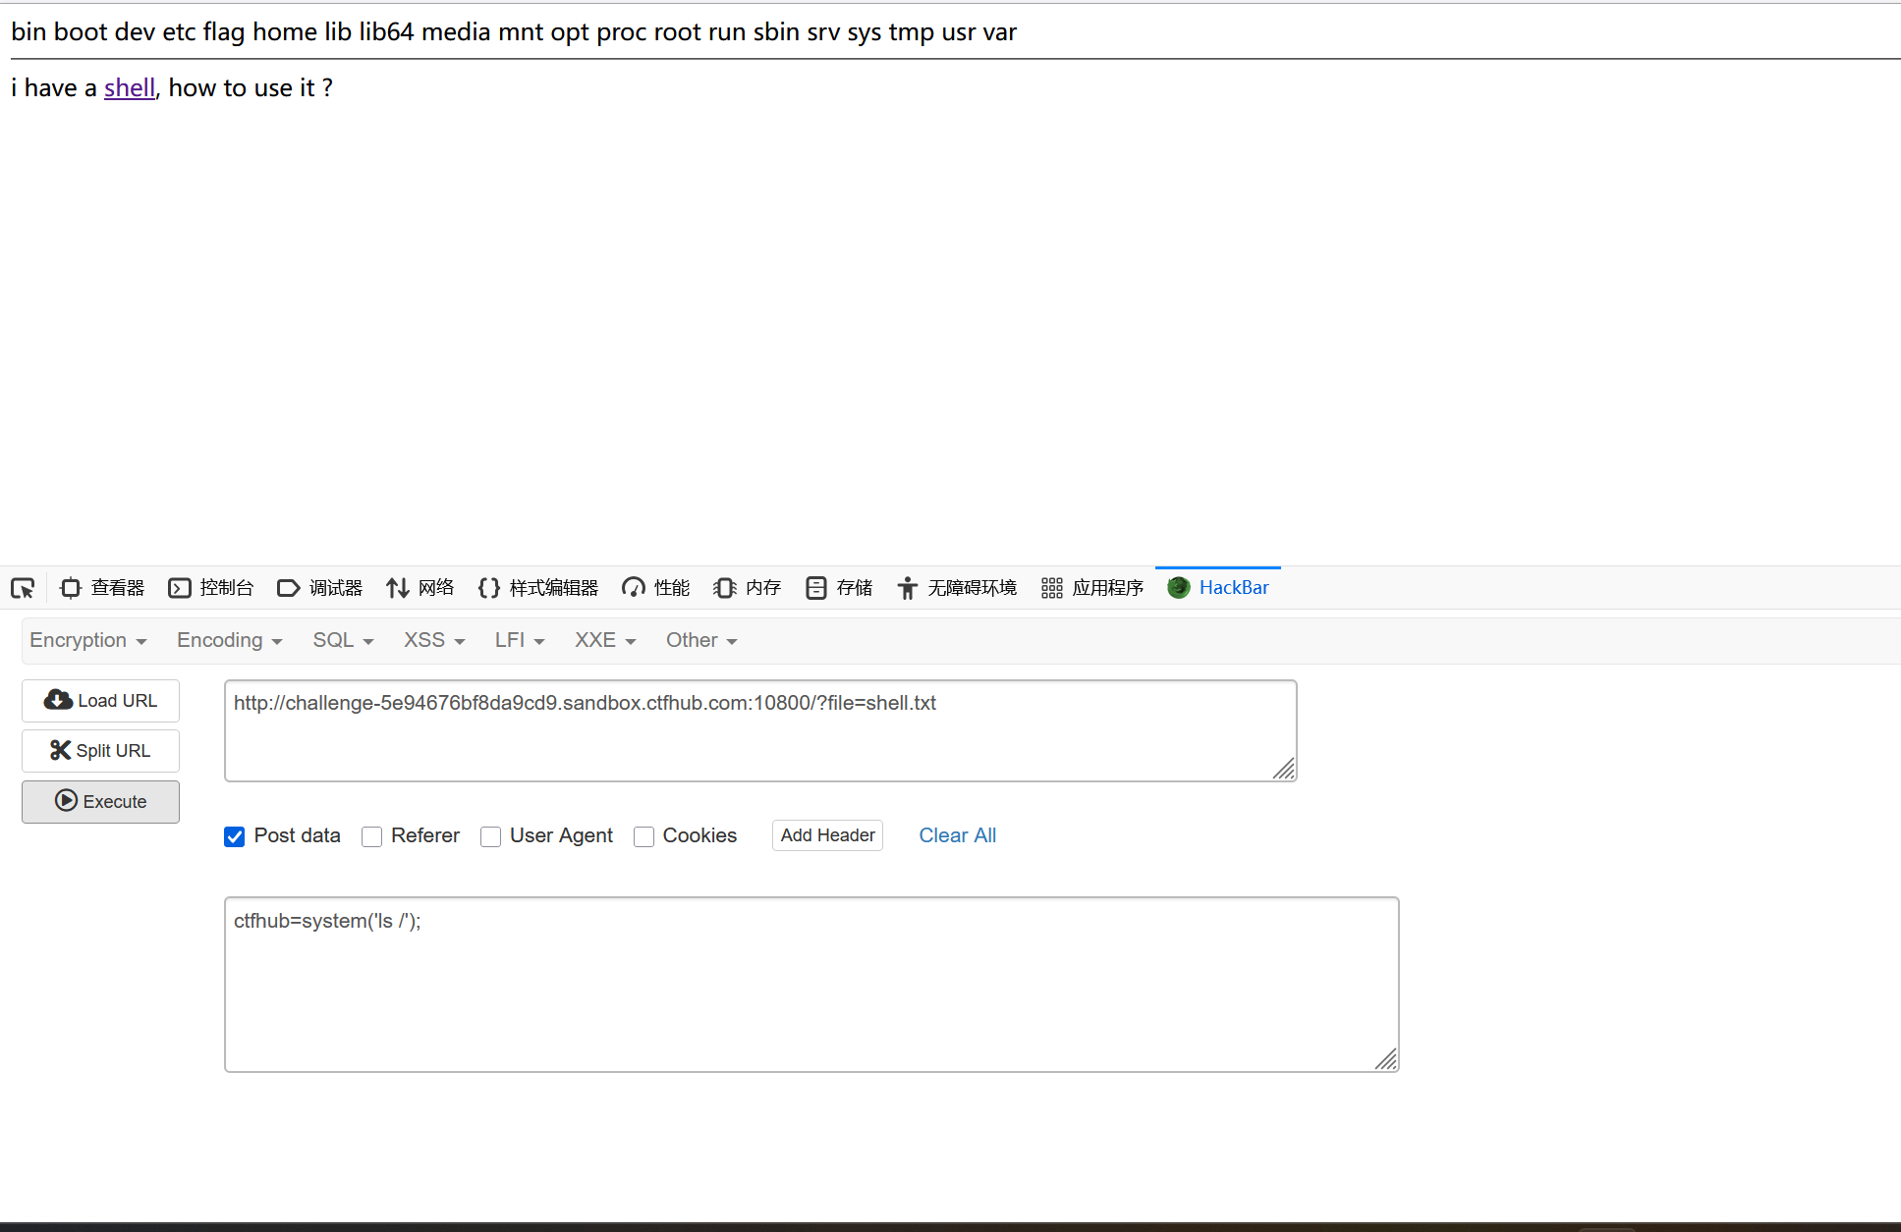Image resolution: width=1901 pixels, height=1232 pixels.
Task: Click the element picker icon
Action: [x=23, y=588]
